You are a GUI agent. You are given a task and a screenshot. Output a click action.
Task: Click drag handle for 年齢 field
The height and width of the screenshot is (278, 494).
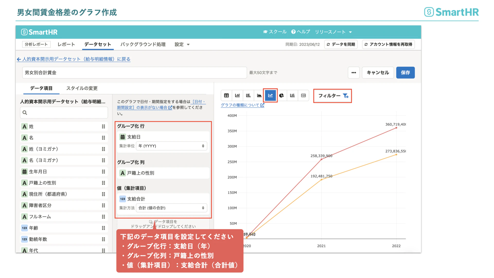pos(103,228)
